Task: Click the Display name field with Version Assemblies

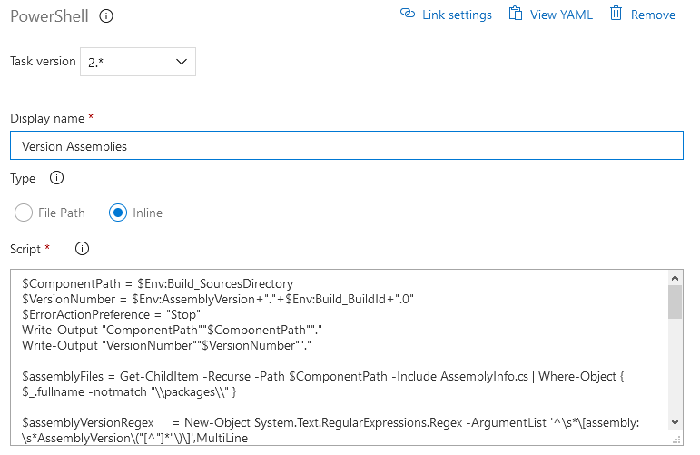Action: click(346, 146)
